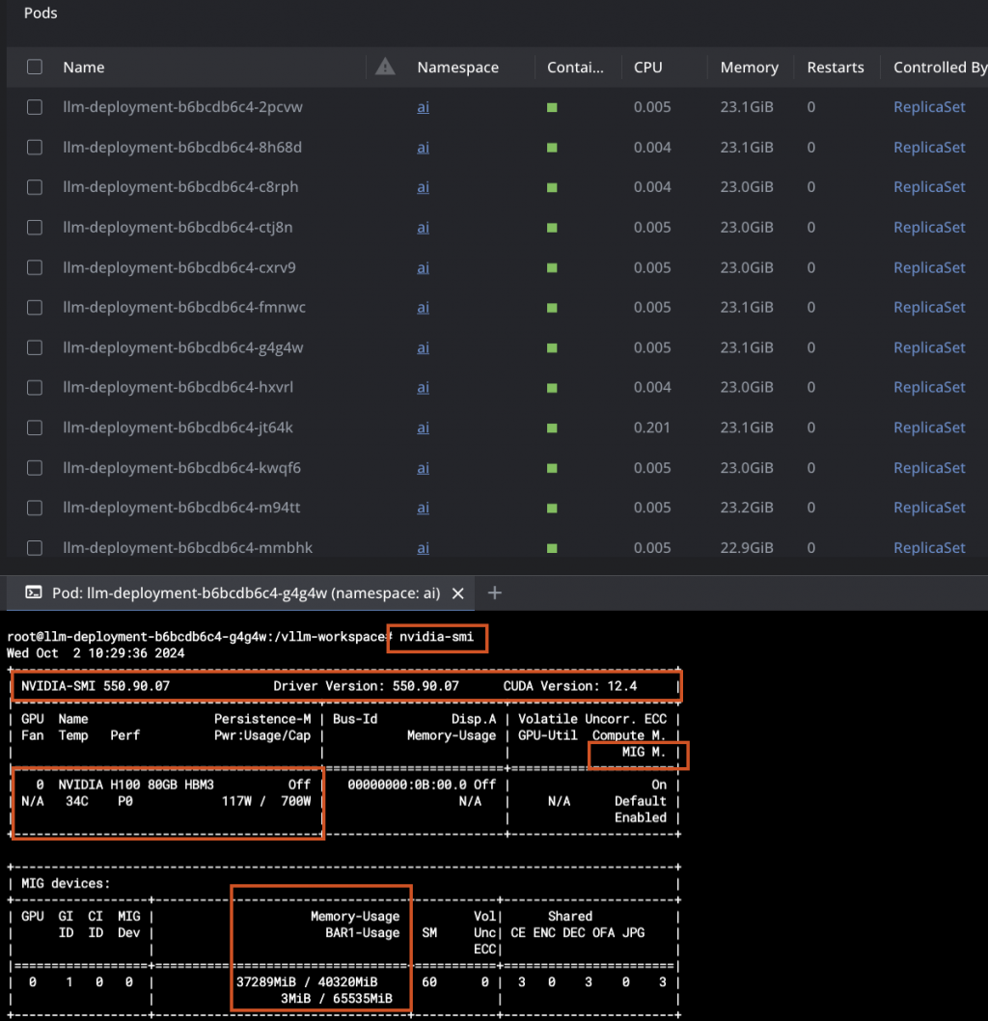Open pod row llm-deployment-b6bcdb6c4-2pcvw by name
This screenshot has height=1021, width=988.
183,107
